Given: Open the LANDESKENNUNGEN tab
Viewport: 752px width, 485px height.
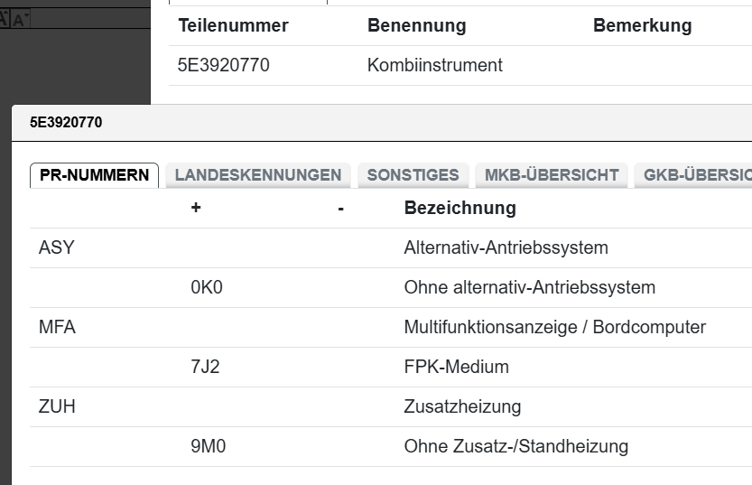Looking at the screenshot, I should point(258,175).
